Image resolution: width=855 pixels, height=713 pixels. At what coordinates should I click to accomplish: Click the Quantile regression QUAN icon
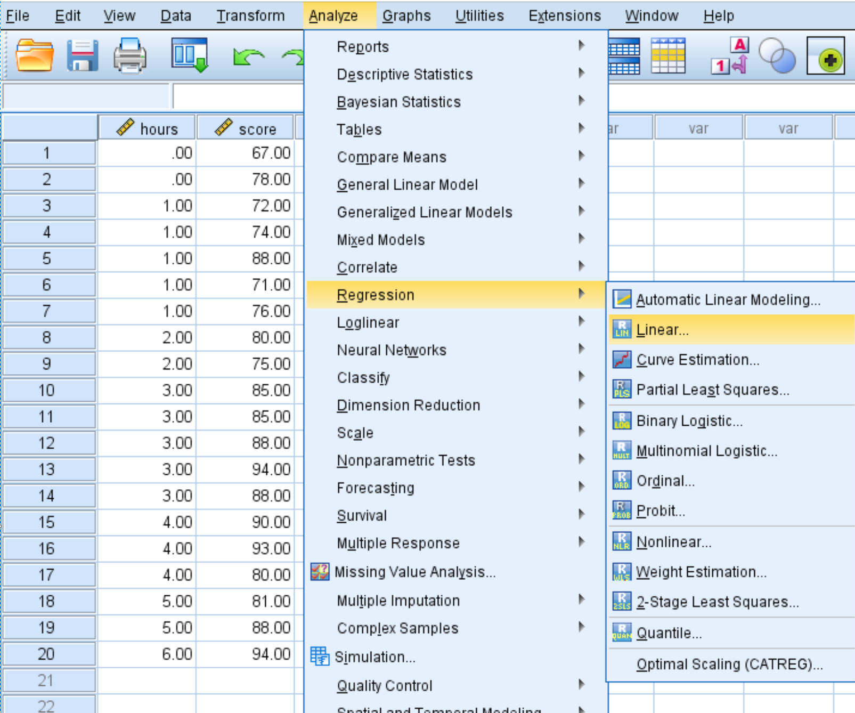622,633
